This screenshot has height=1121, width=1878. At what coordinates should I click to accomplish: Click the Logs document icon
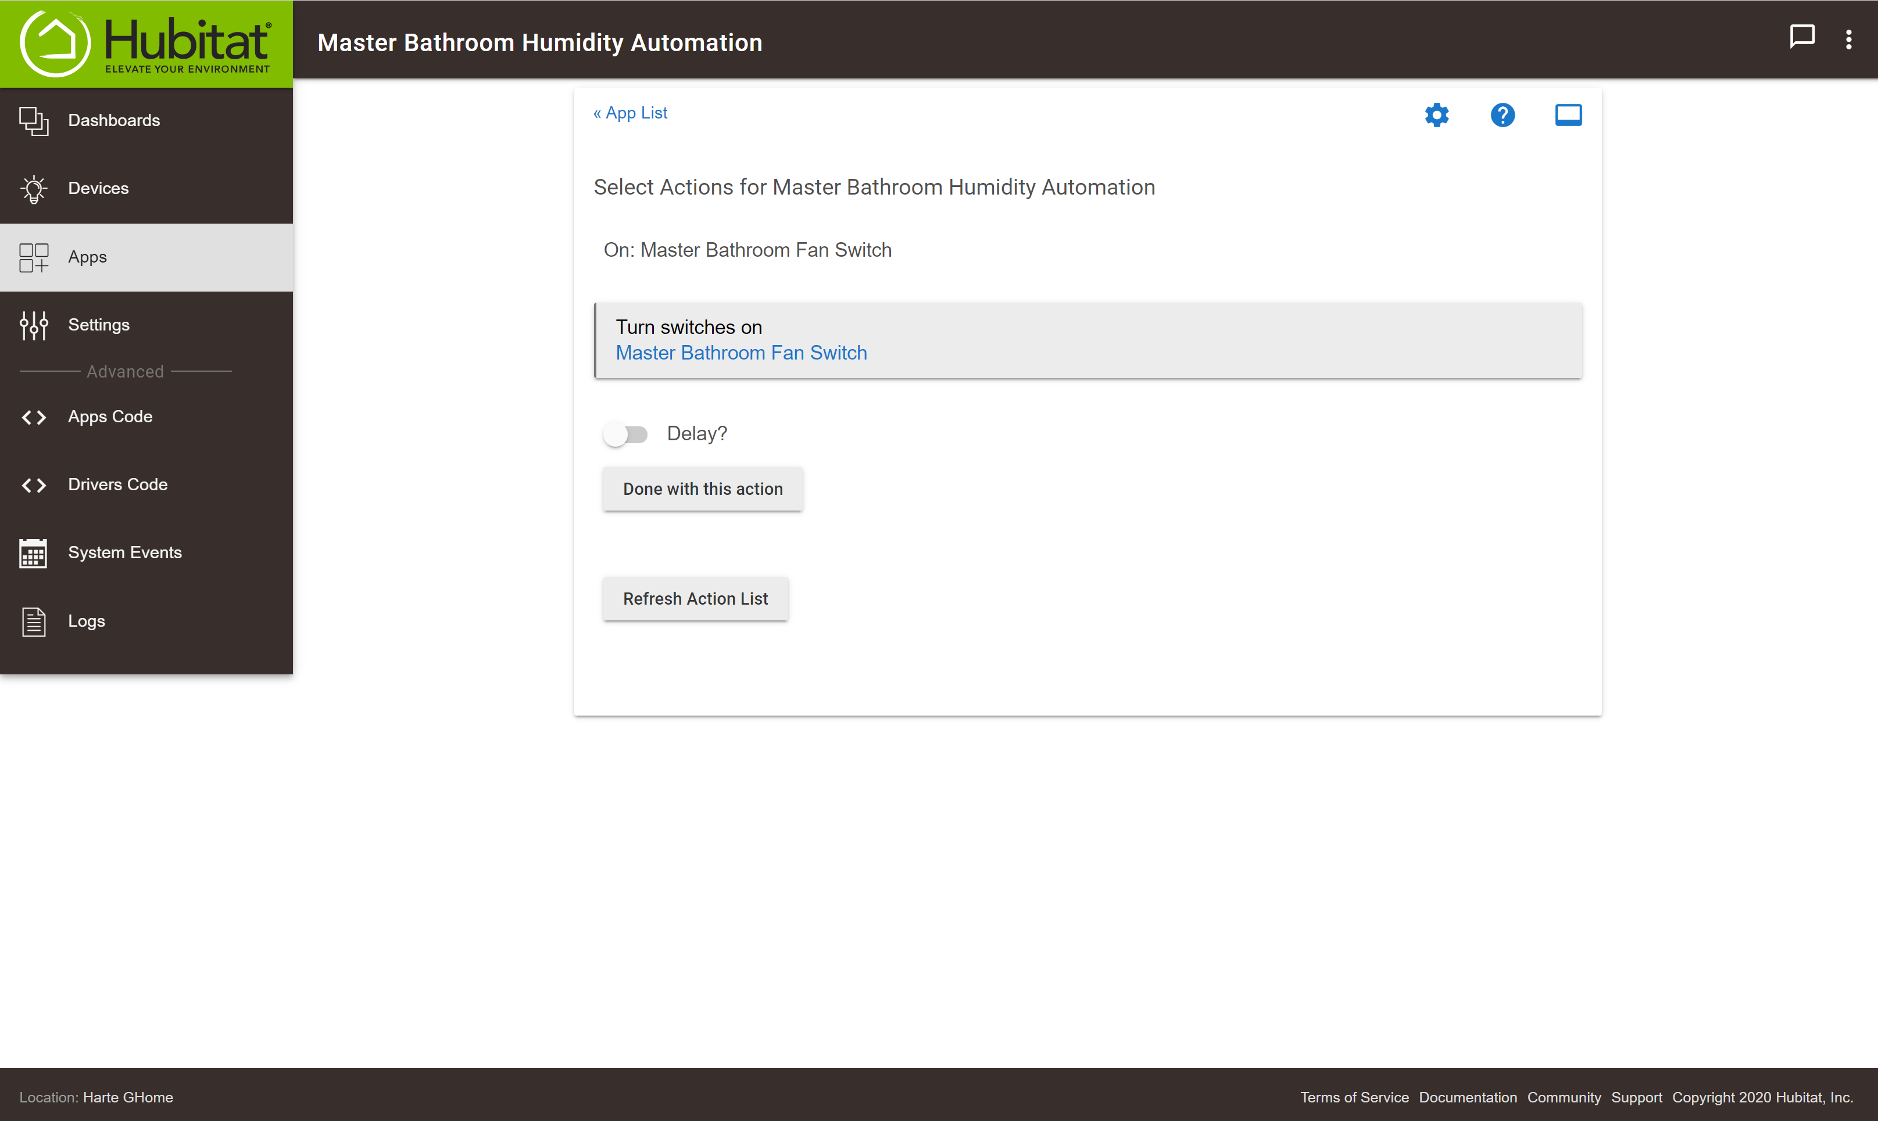33,621
